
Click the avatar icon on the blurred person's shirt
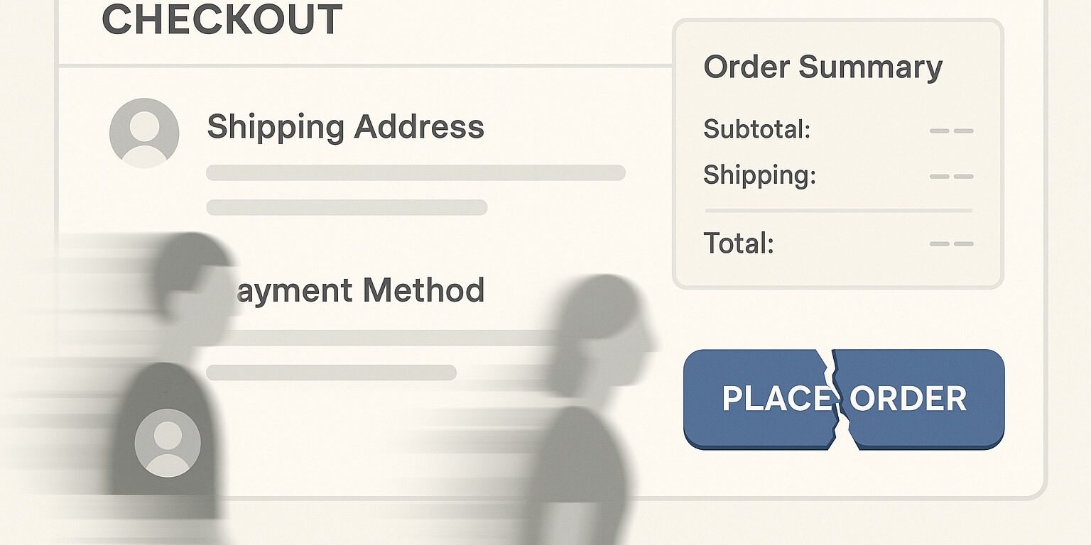coord(168,443)
